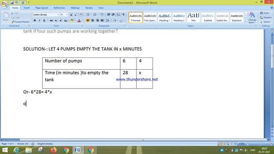
Task: Switch to the Mailings tab
Action: click(x=75, y=8)
